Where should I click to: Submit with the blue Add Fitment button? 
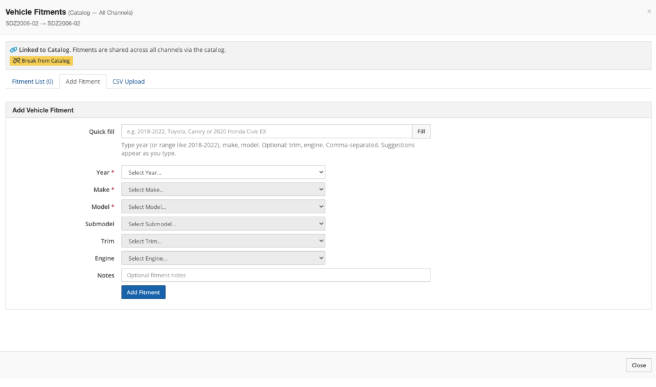(143, 292)
